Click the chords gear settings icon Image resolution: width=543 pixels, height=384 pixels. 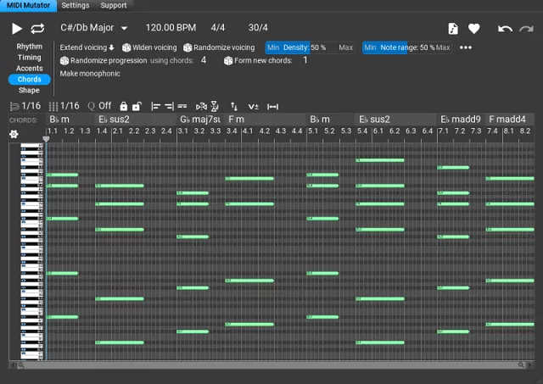coord(14,134)
